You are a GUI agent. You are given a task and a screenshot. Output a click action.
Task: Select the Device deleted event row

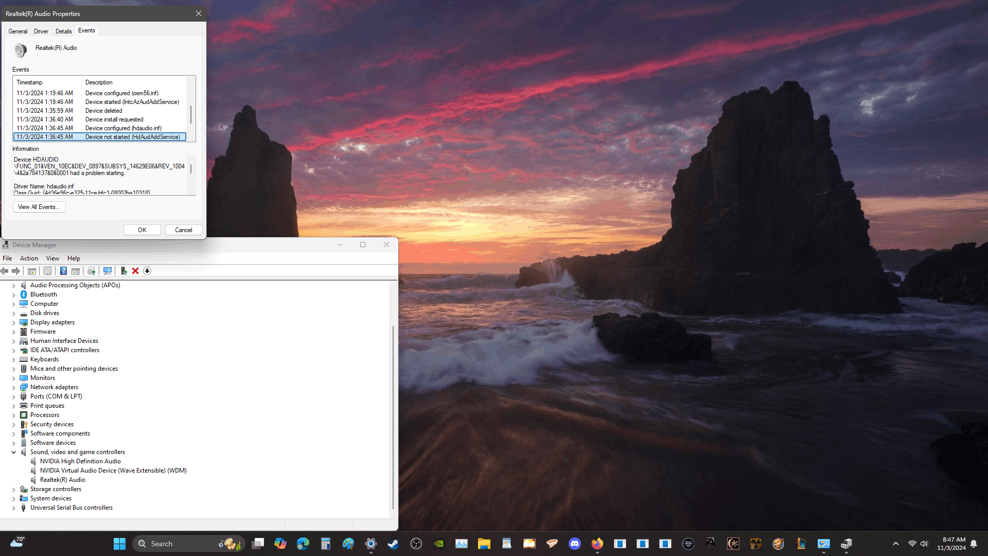pos(103,111)
